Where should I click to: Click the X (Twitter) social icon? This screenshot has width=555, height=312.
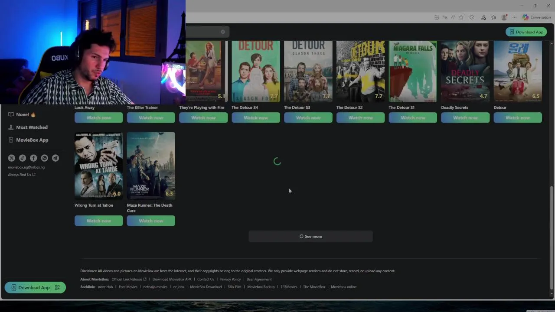12,158
